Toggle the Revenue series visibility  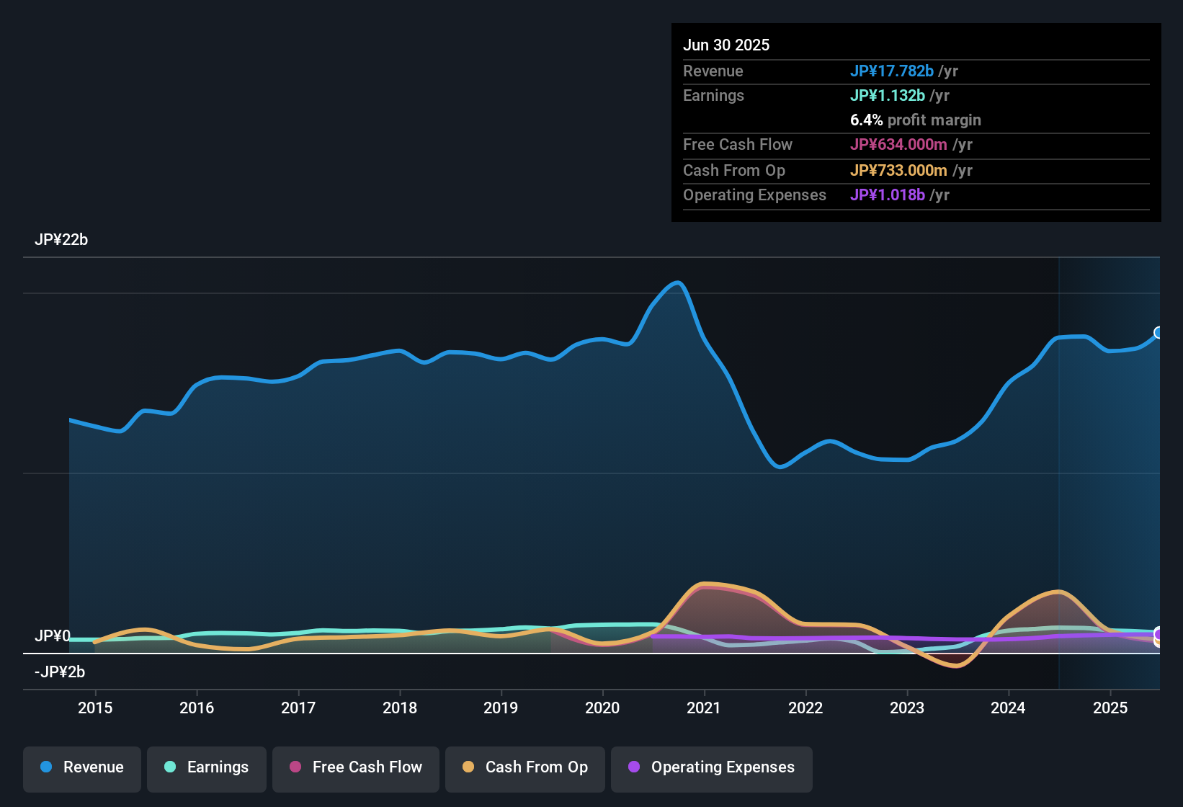point(81,768)
